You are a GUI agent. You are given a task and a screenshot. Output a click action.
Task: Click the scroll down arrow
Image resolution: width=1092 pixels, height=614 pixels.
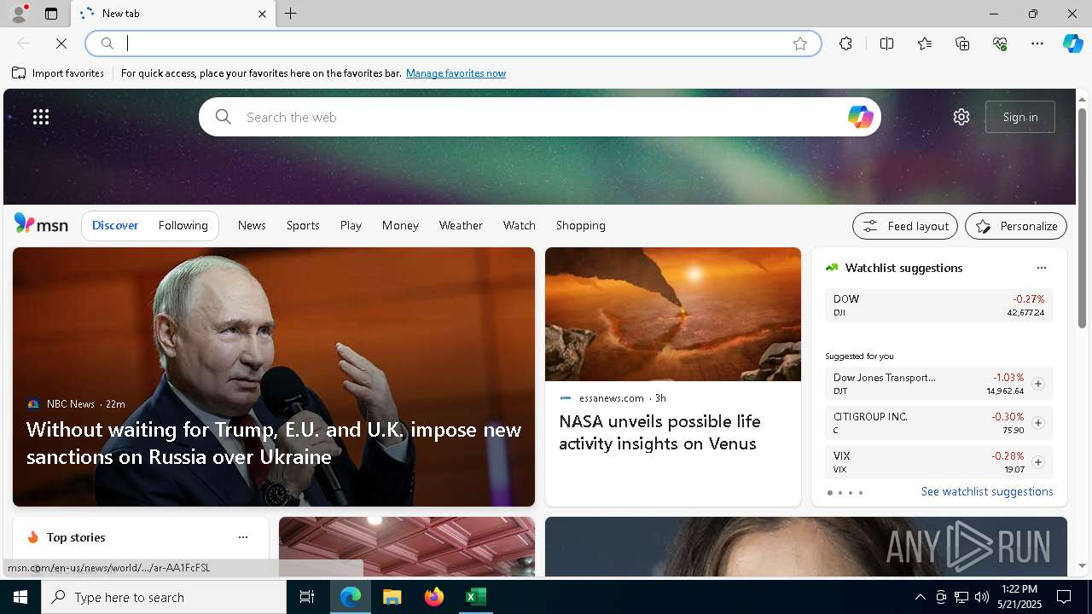coord(1082,566)
